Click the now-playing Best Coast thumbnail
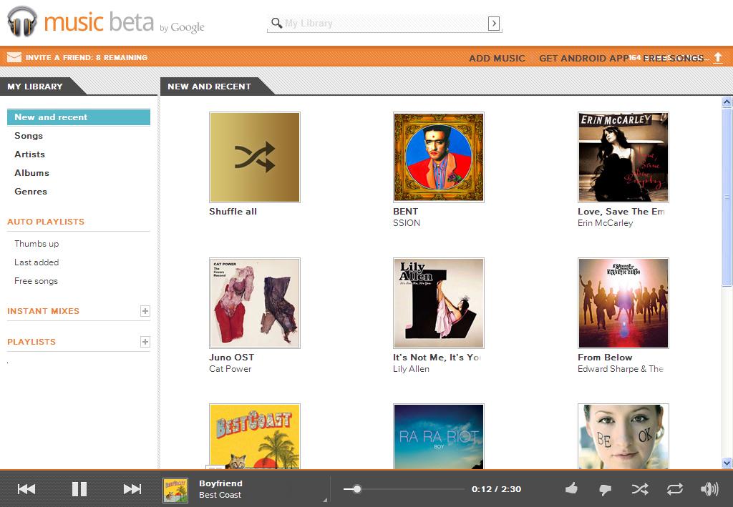This screenshot has width=733, height=507. pyautogui.click(x=175, y=490)
